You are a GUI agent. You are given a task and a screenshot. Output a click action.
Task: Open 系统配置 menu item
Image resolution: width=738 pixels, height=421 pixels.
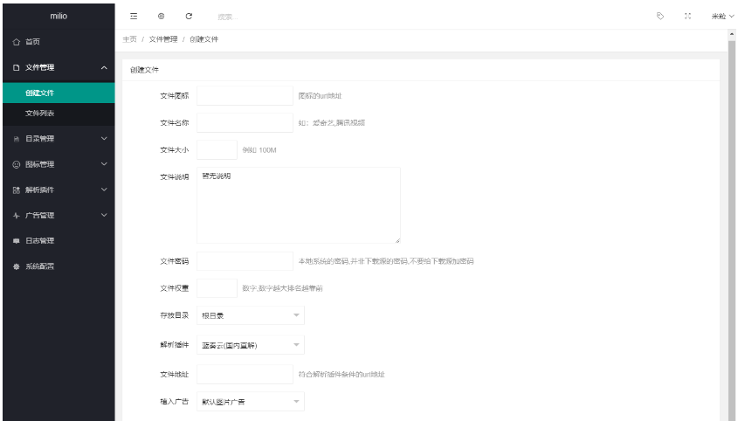[x=59, y=266]
